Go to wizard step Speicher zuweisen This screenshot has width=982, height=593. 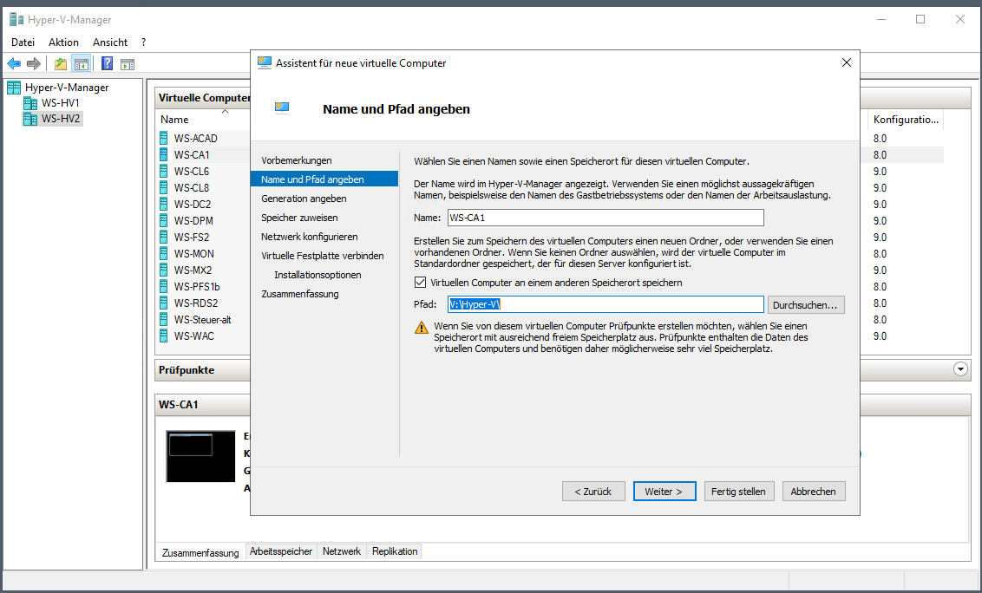(x=299, y=218)
